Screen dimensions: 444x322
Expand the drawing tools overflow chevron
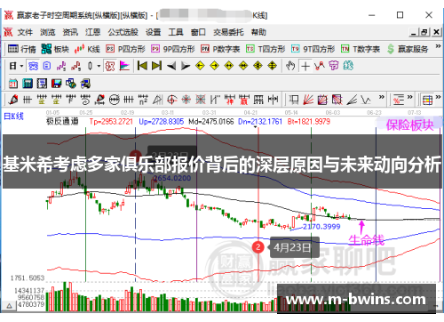pos(382,97)
